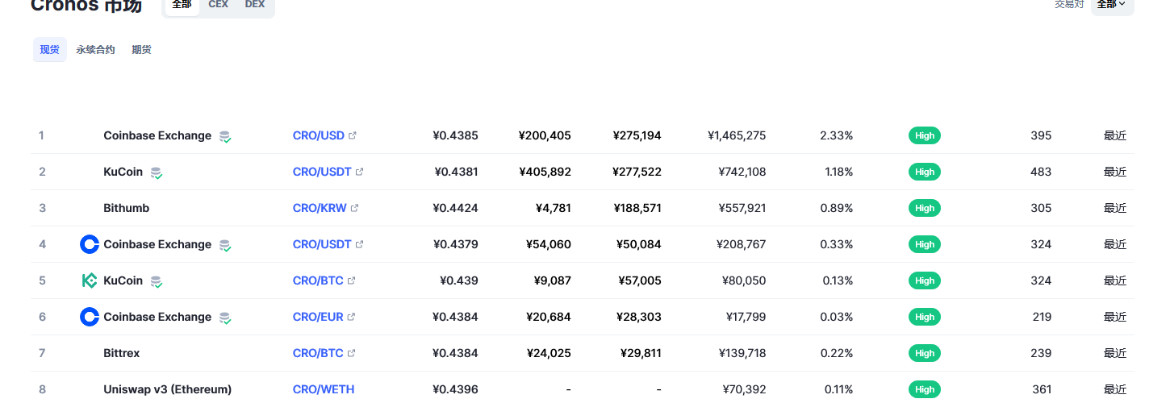Switch filter to CEX exchanges
Viewport: 1170px width, 403px height.
(218, 5)
